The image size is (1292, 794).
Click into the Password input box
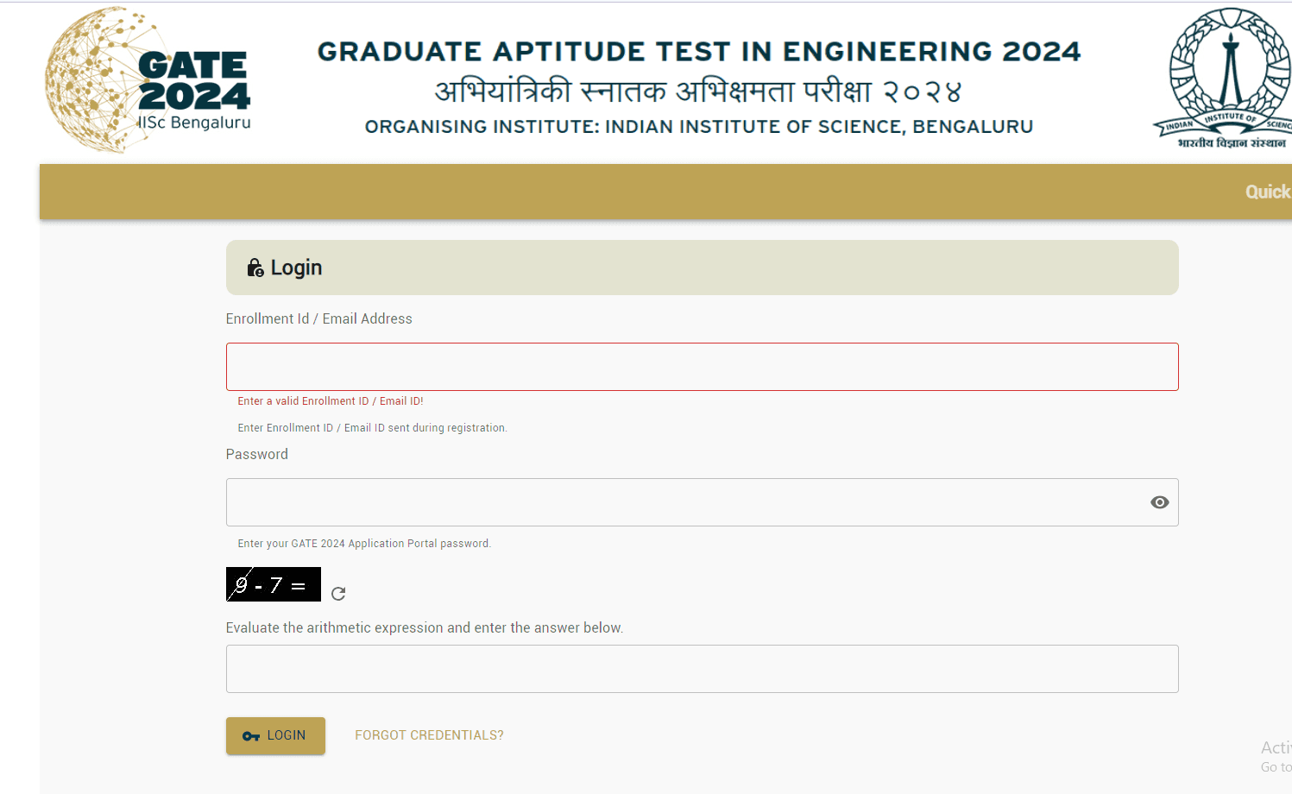click(686, 502)
